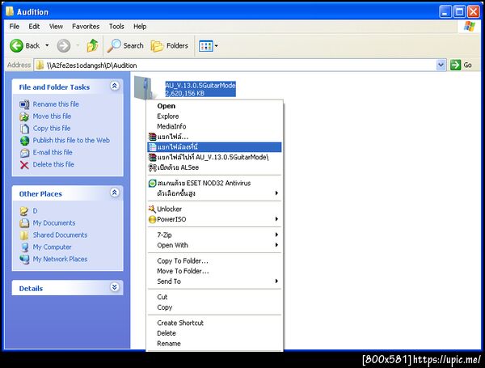Click the My Computer icon in sidebar
Viewport: 485px width, 368px height.
coord(24,247)
